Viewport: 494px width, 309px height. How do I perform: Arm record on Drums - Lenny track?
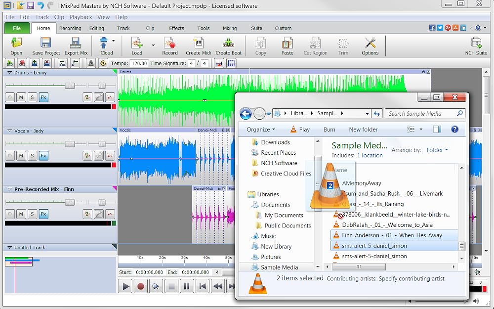click(10, 97)
